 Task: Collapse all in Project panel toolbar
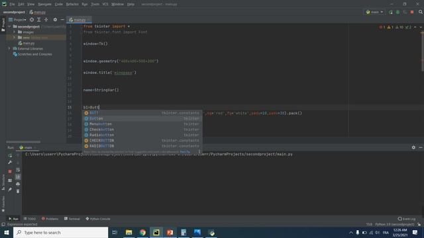46,20
